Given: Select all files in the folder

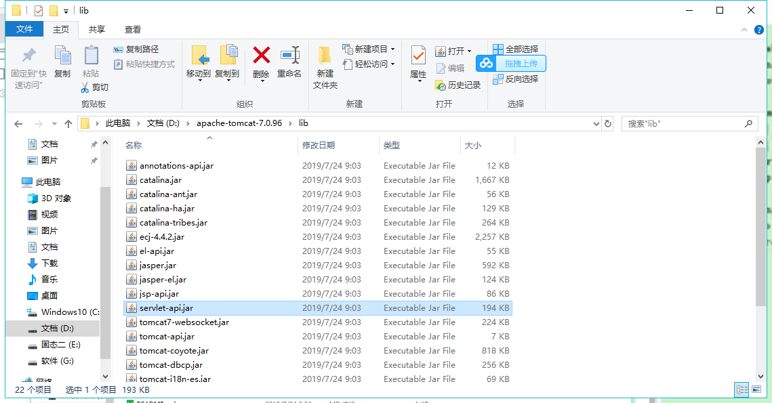Looking at the screenshot, I should pos(516,48).
